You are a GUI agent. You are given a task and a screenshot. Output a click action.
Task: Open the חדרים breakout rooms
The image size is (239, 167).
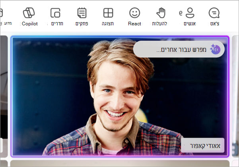click(56, 17)
